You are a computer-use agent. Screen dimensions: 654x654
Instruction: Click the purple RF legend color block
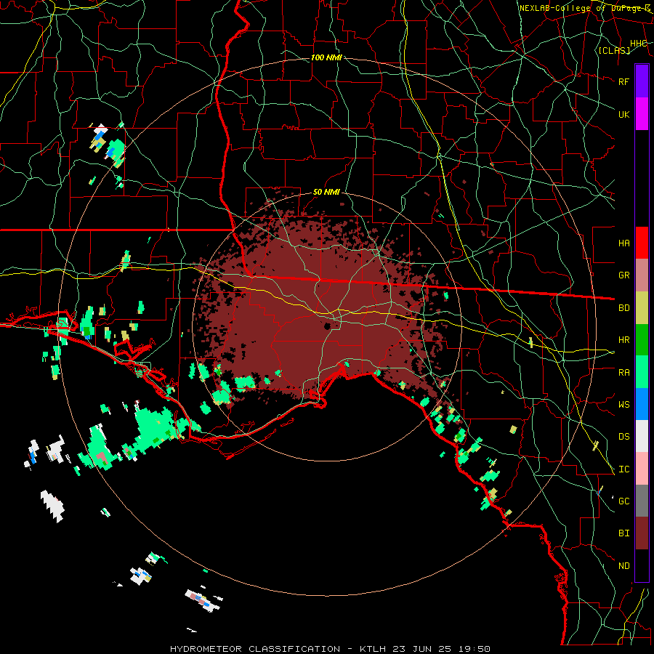point(642,81)
